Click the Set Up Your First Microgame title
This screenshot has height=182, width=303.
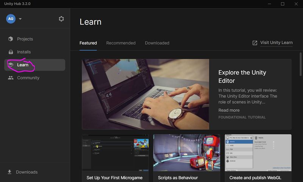coord(114,177)
